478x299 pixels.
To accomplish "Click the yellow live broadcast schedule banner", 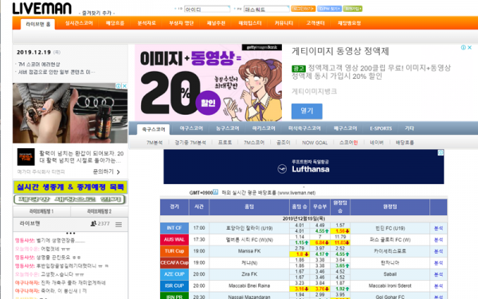I will [x=70, y=187].
